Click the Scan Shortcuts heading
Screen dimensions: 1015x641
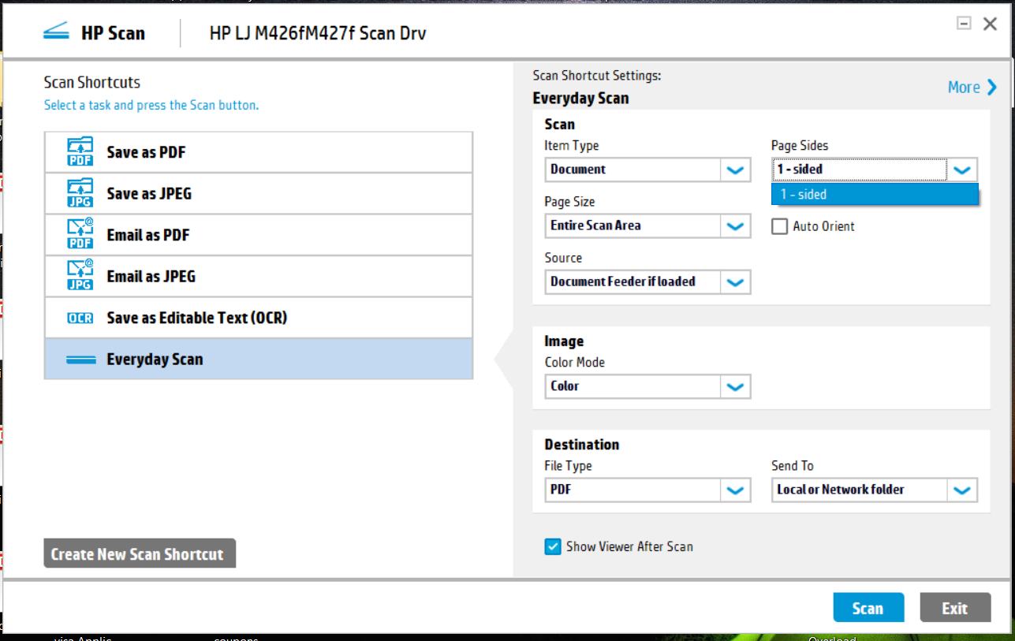pos(92,82)
